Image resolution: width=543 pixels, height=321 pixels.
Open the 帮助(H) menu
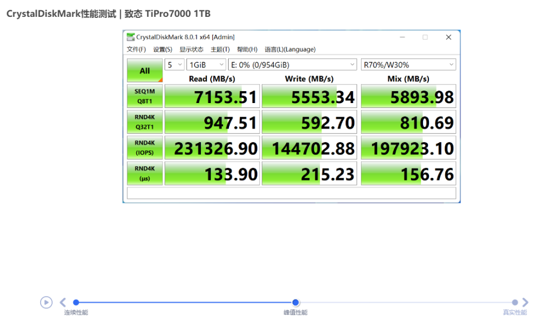(247, 49)
